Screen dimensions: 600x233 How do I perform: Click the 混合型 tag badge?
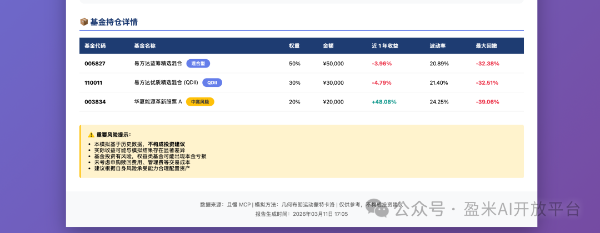coord(198,64)
